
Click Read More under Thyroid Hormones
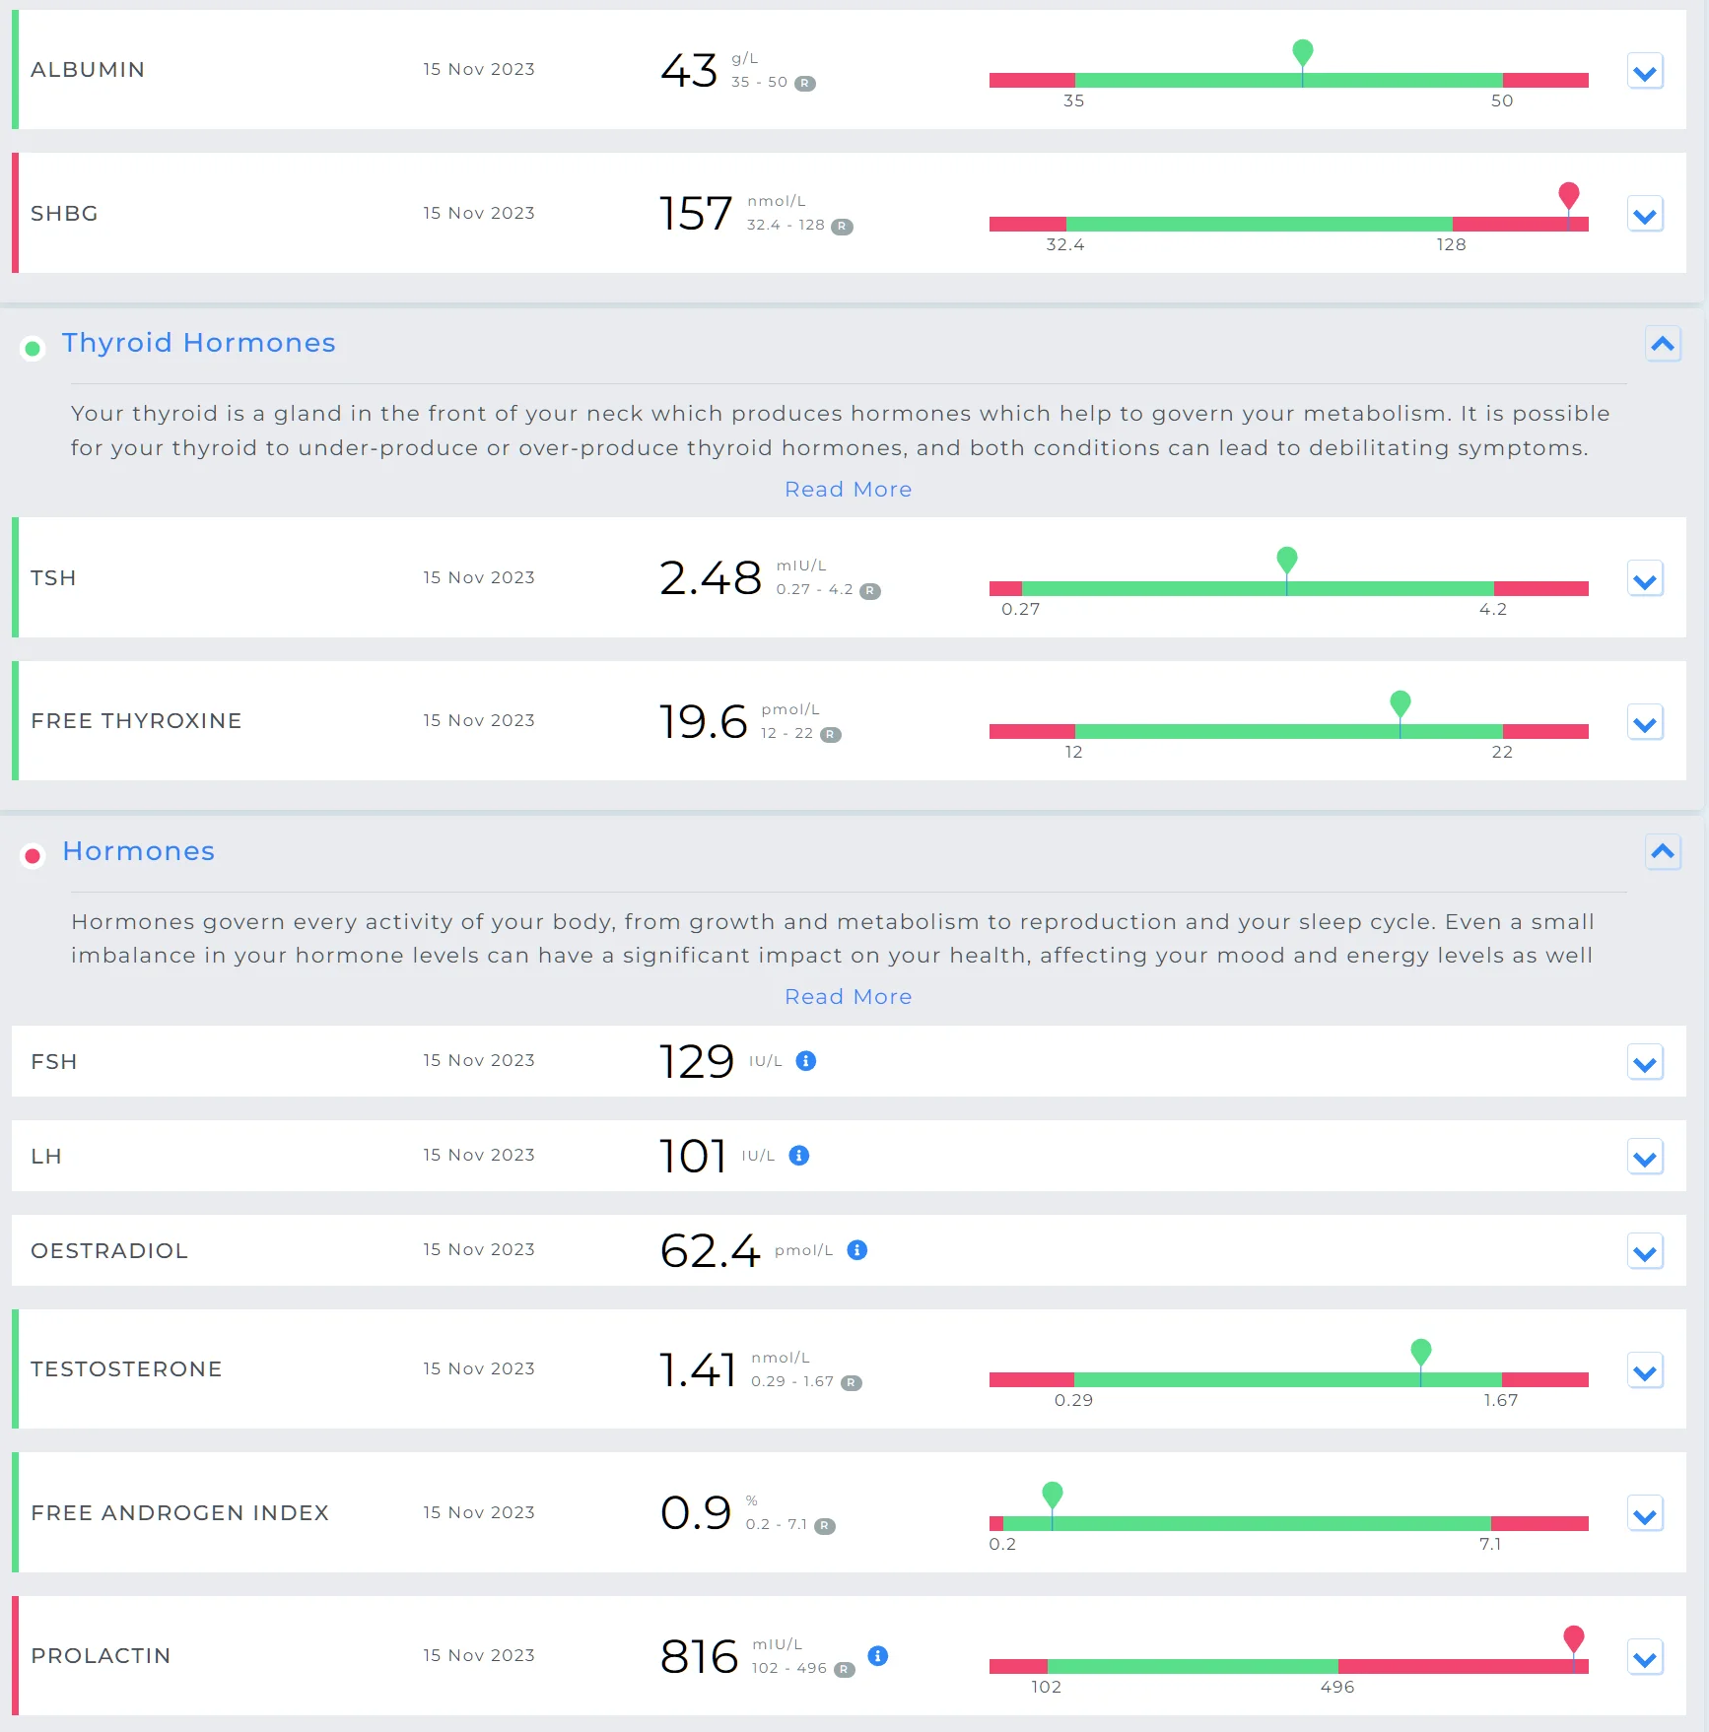848,490
